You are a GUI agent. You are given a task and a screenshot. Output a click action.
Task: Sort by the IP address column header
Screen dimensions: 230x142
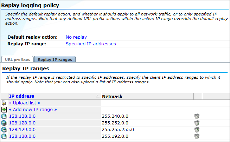(22, 96)
